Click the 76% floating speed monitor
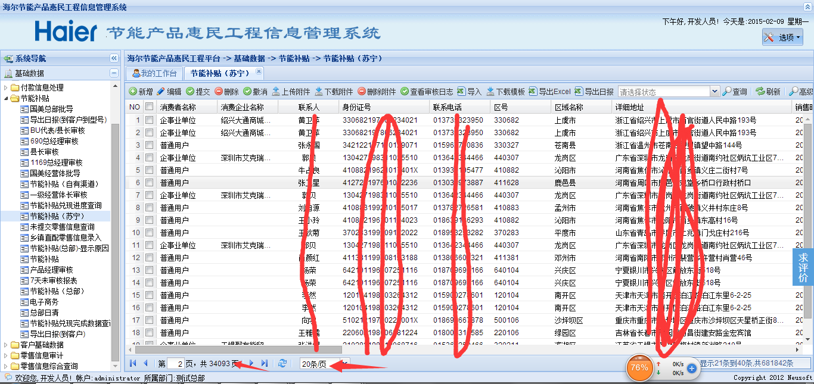Image resolution: width=814 pixels, height=384 pixels. 639,367
